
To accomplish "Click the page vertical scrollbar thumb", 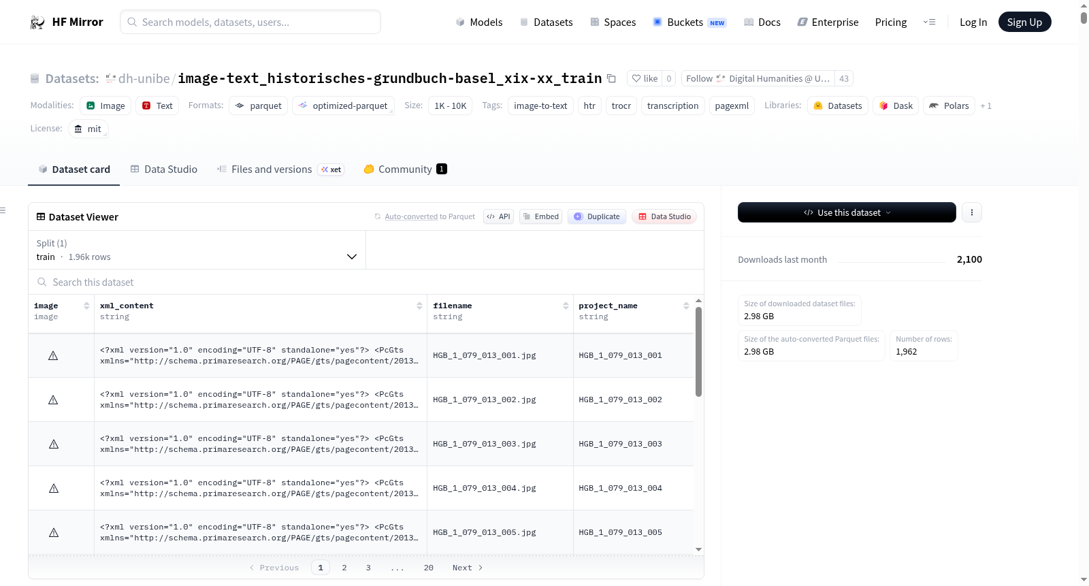I will tap(1084, 17).
